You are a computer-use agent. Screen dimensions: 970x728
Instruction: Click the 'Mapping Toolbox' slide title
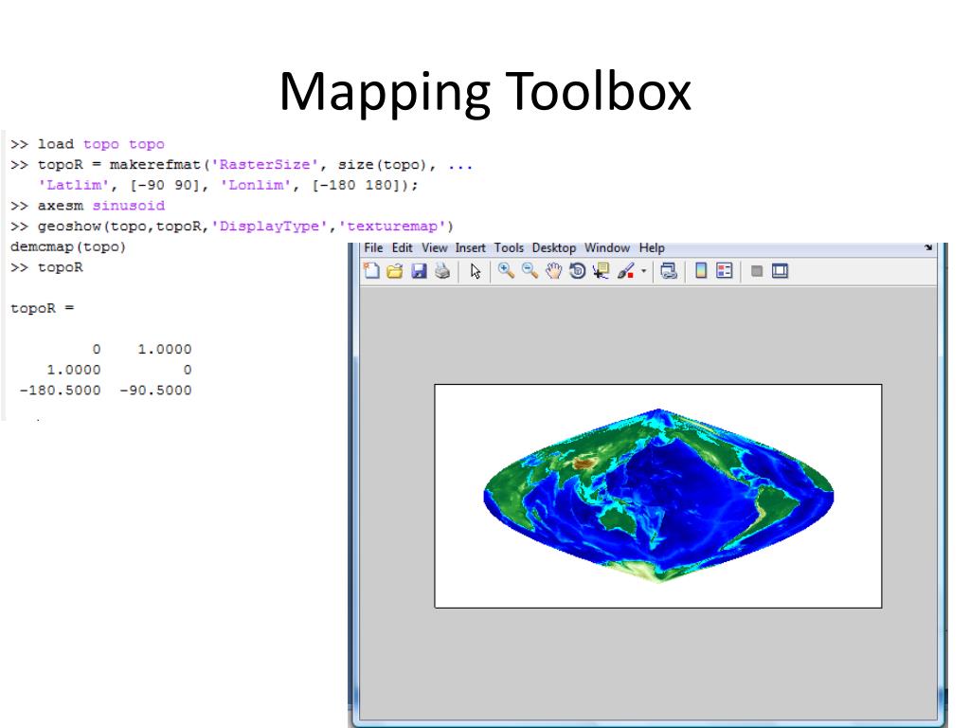pos(485,92)
